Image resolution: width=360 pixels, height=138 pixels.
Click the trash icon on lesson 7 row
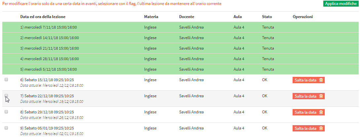coord(321,96)
